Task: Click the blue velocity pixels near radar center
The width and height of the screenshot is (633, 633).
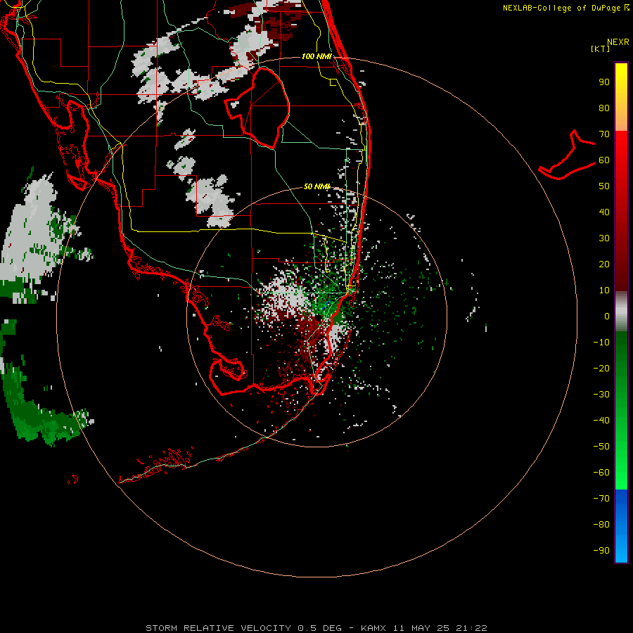Action: 326,303
